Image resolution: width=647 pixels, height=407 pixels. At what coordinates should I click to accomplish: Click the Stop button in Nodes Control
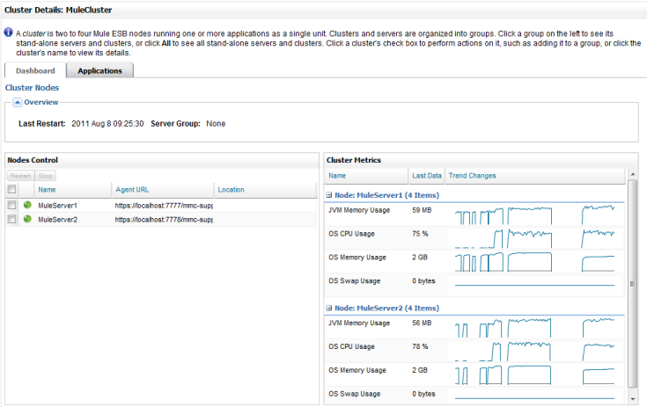(x=46, y=176)
